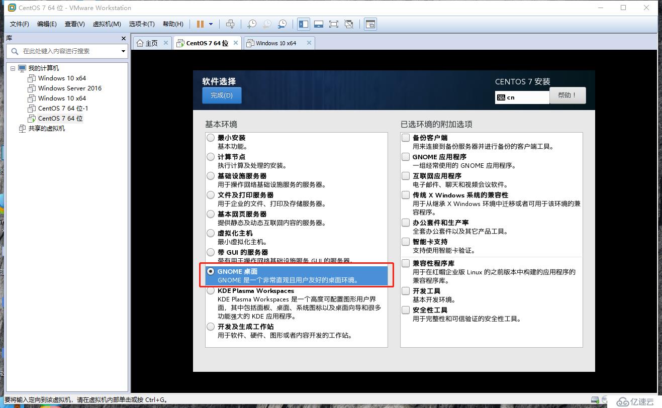Viewport: 662px width, 408px height.
Task: Send Ctrl+Alt+Del to the virtual machine
Action: click(x=230, y=24)
